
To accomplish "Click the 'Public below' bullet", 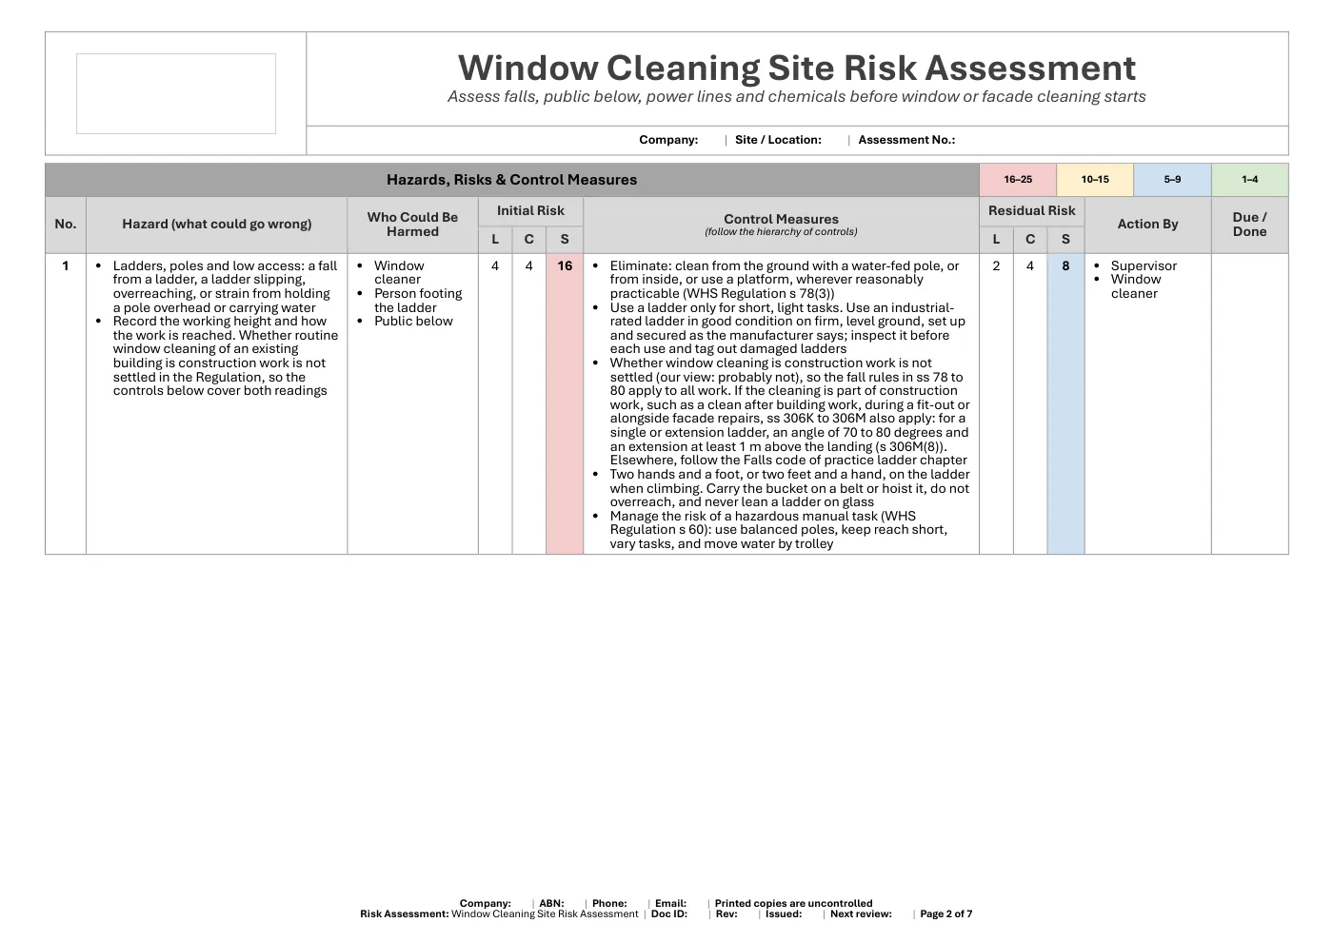I will pyautogui.click(x=413, y=322).
